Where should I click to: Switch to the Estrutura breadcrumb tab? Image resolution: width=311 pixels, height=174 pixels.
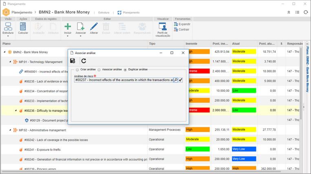click(x=104, y=13)
